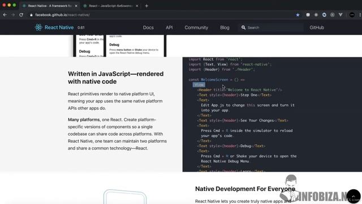
Task: Close the React Native tab
Action: (76, 6)
